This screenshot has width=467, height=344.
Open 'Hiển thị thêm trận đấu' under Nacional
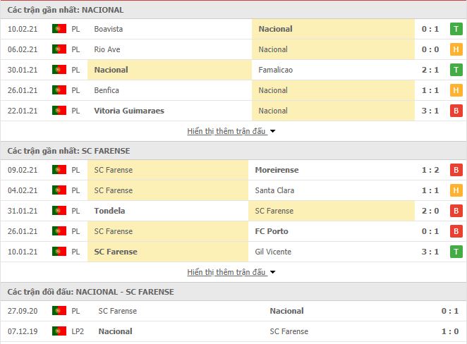(x=226, y=131)
